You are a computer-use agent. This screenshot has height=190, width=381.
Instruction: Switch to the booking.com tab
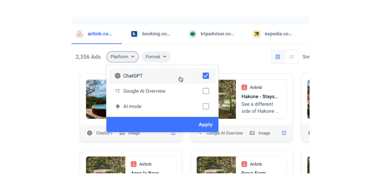click(x=150, y=34)
